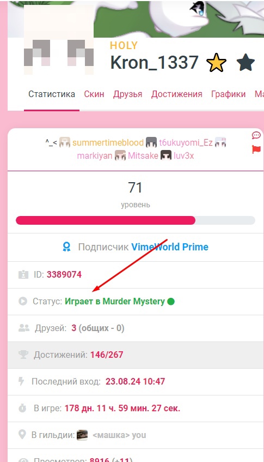The height and width of the screenshot is (462, 264).
Task: Click the blue Prime subscriber badge icon
Action: [67, 247]
